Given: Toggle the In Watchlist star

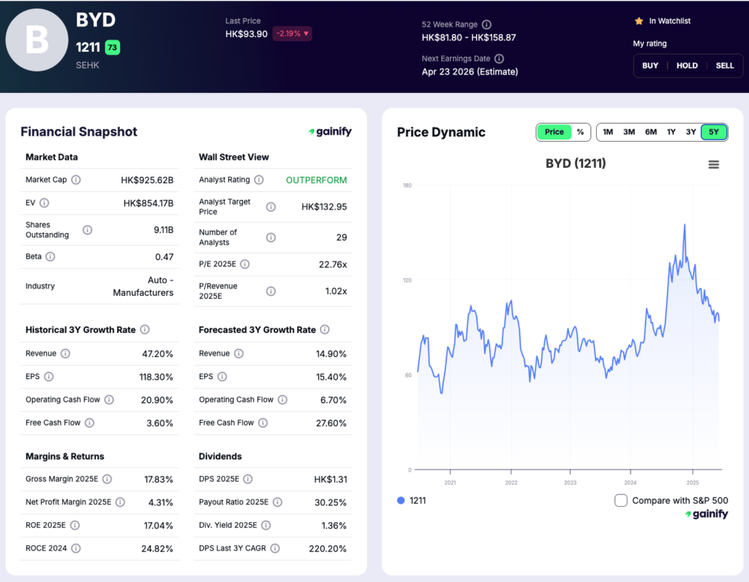Looking at the screenshot, I should click(638, 21).
